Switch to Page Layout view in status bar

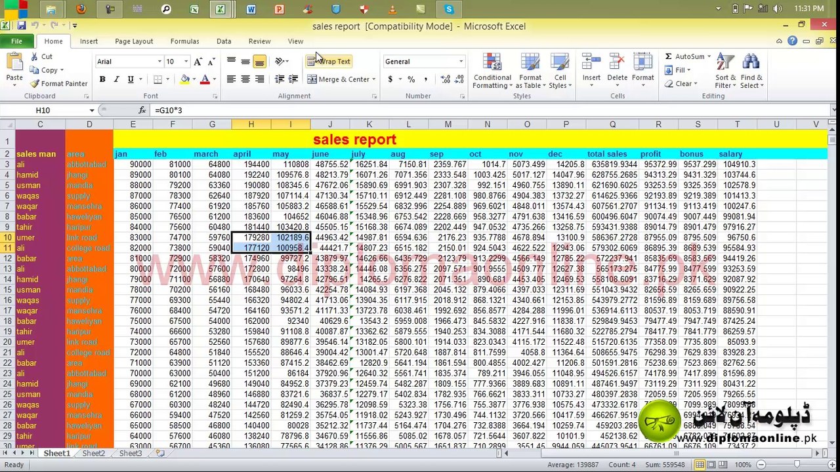point(712,465)
